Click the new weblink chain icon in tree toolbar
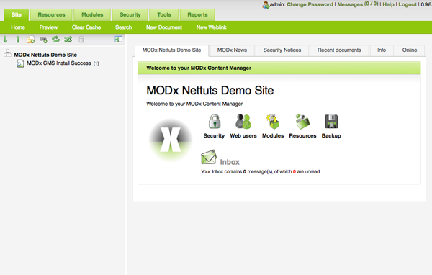 tap(43, 40)
